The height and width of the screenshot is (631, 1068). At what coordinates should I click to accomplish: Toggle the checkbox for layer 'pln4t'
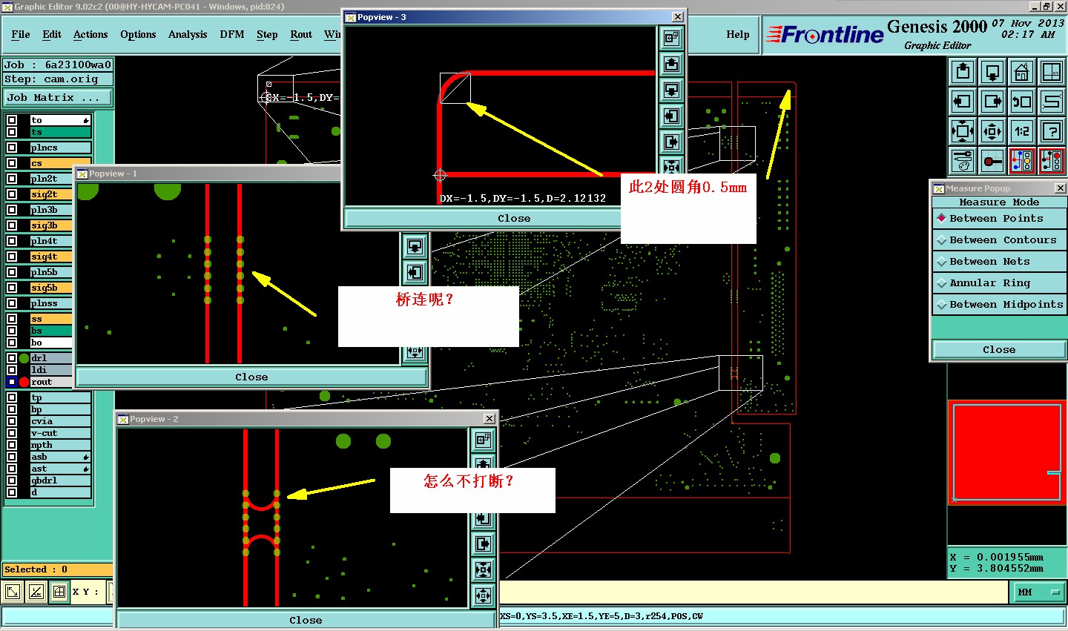pos(12,241)
